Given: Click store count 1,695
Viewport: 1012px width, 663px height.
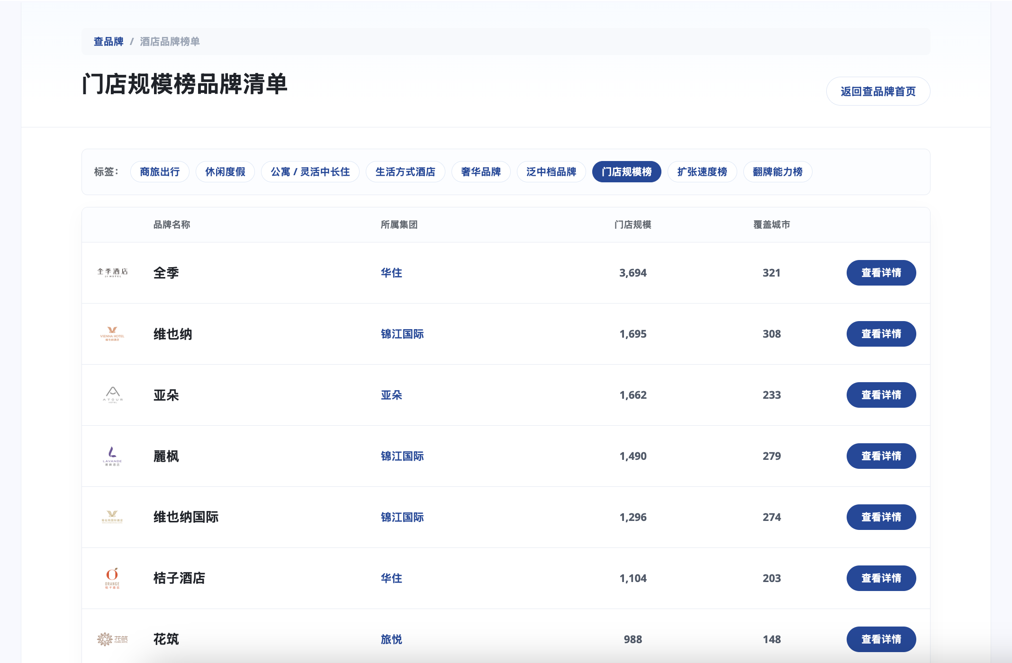Looking at the screenshot, I should coord(633,334).
